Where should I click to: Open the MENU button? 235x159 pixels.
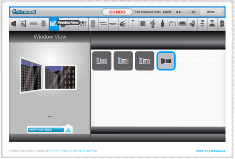tap(211, 12)
